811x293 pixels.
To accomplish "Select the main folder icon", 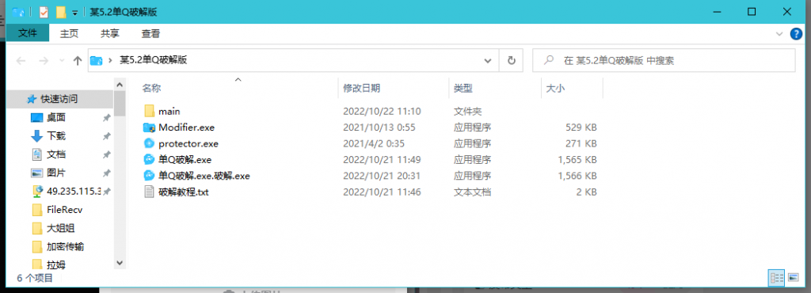I will 150,111.
